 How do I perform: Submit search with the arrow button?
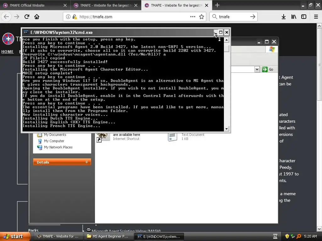pyautogui.click(x=253, y=17)
